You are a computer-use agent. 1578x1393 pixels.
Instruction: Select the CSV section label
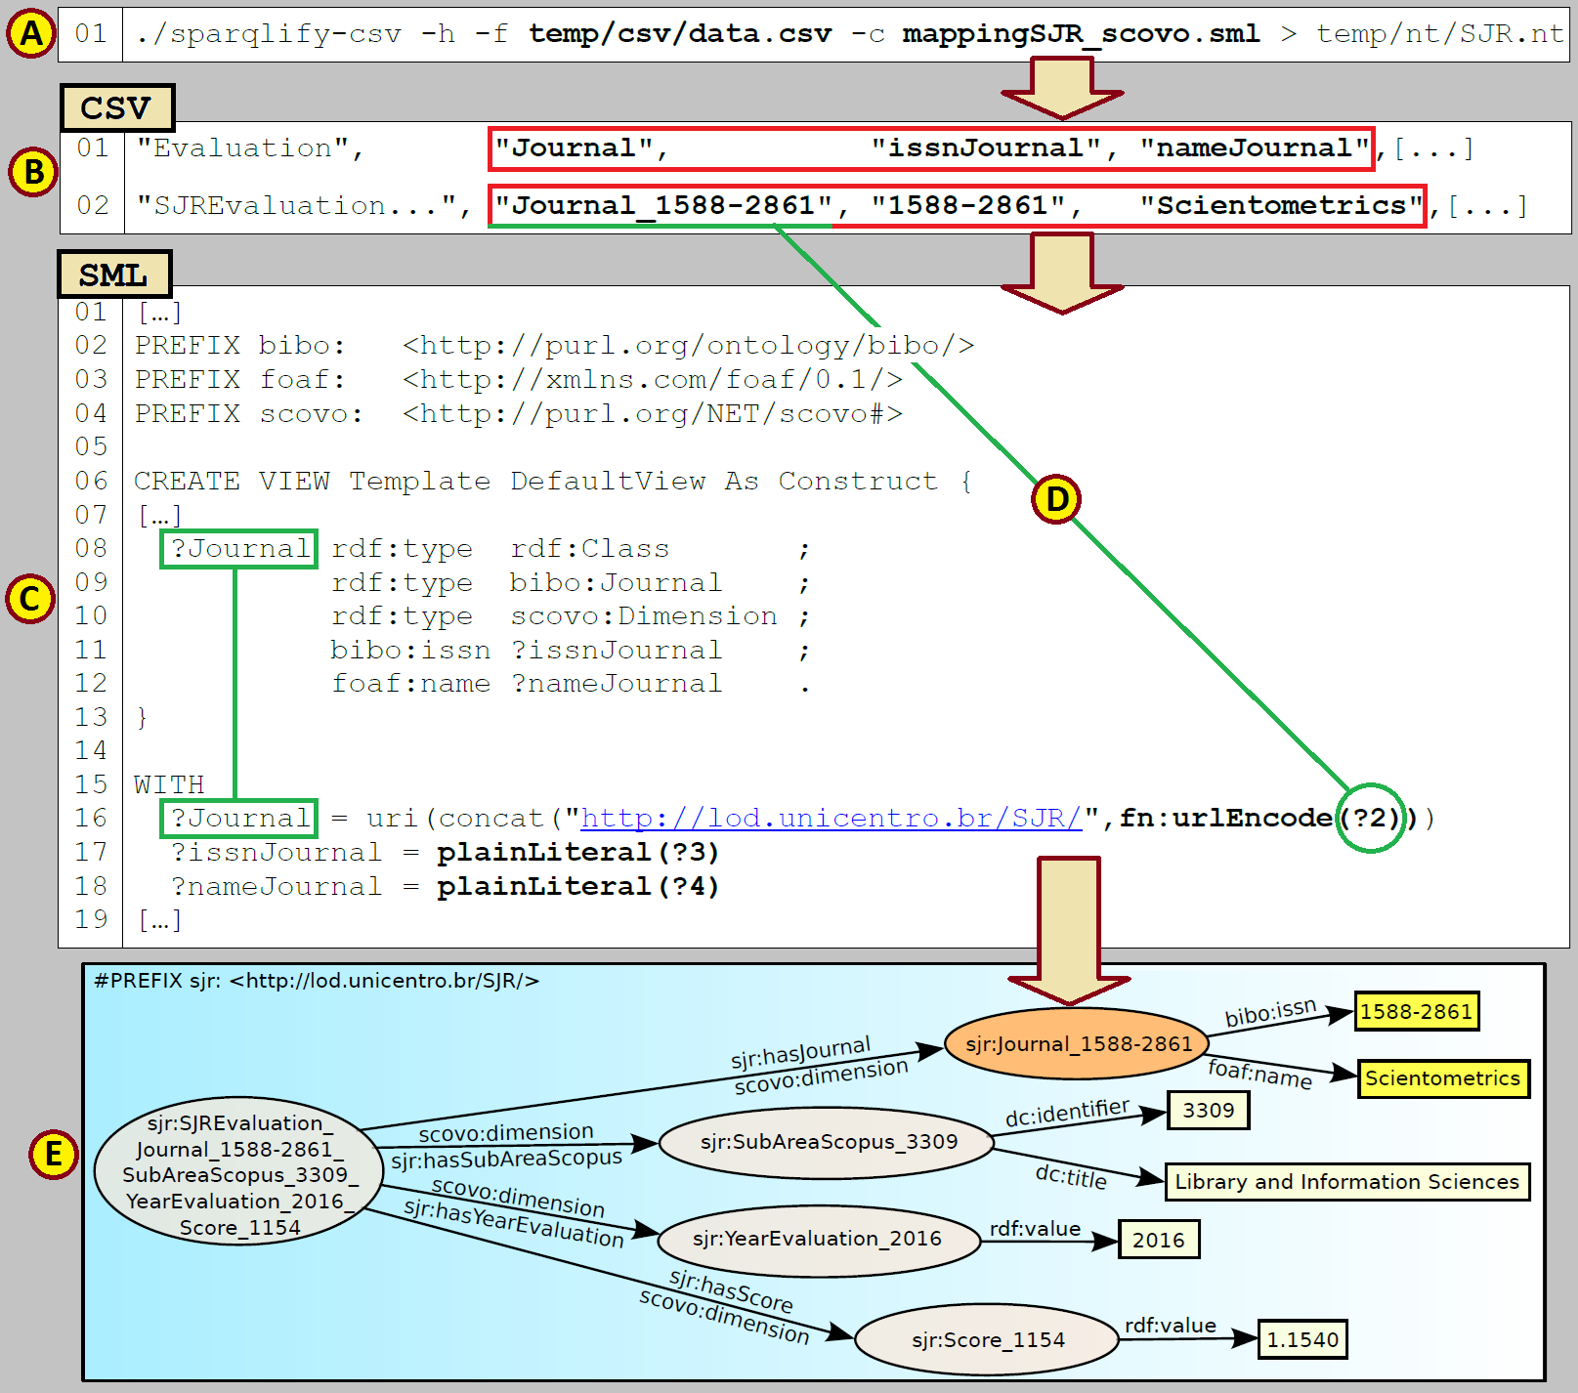point(116,107)
